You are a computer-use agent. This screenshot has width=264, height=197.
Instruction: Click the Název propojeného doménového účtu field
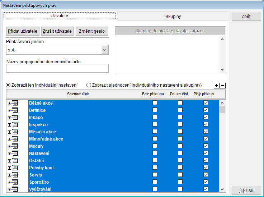click(x=57, y=68)
